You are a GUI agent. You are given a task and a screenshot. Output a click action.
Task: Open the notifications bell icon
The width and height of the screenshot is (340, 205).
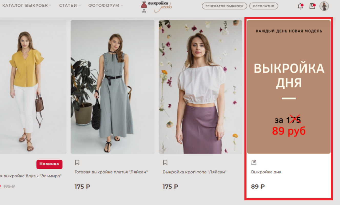pos(300,6)
